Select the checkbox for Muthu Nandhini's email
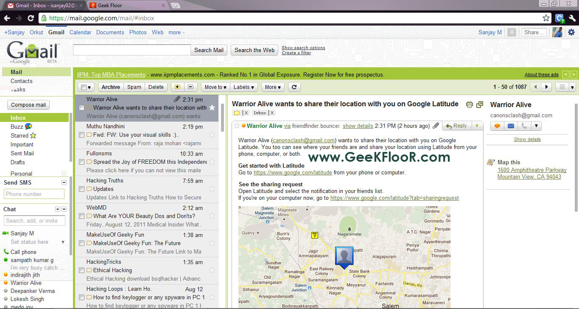 tap(81, 135)
